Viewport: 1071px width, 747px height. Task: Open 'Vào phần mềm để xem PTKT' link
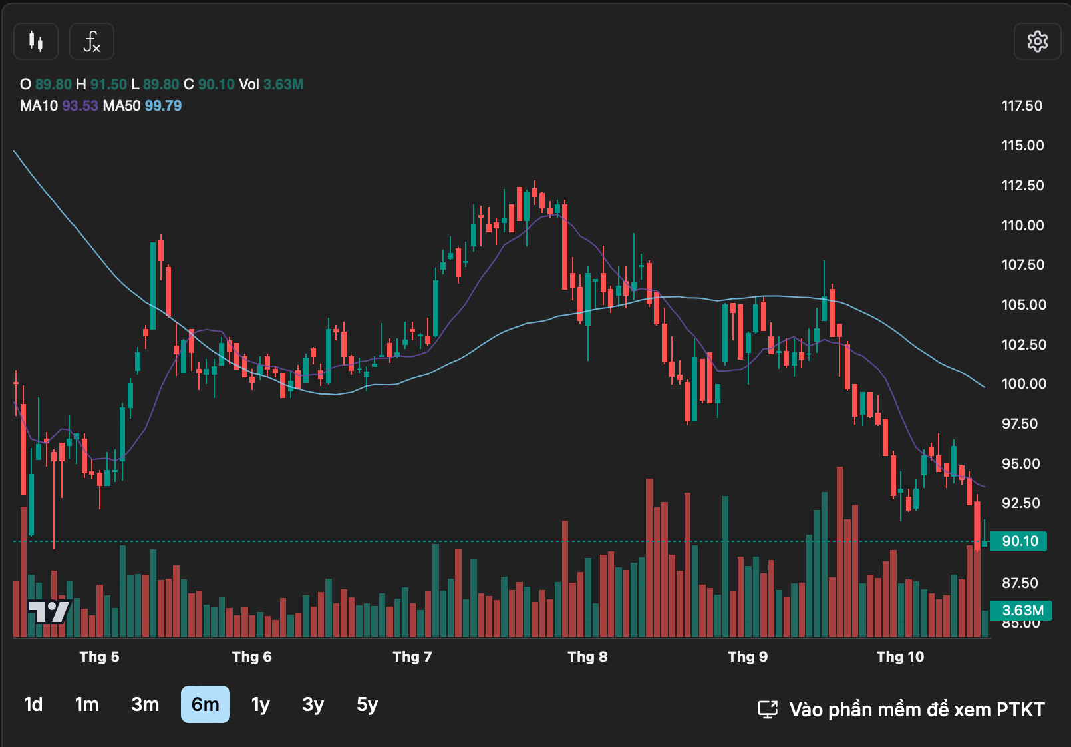[916, 710]
